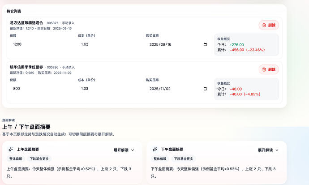
Task: Expand 展开解读 for 下午盘面摘要
Action: pos(268,150)
